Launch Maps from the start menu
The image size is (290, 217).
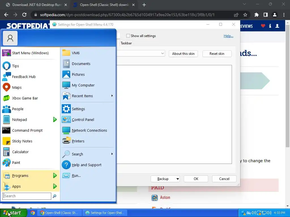tap(30, 87)
